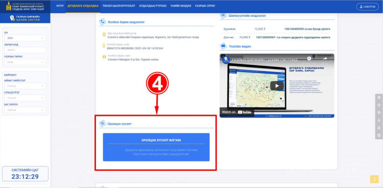Open the ҮНИЙН МЭДЭЭ menu item
The image size is (383, 188).
point(181,6)
